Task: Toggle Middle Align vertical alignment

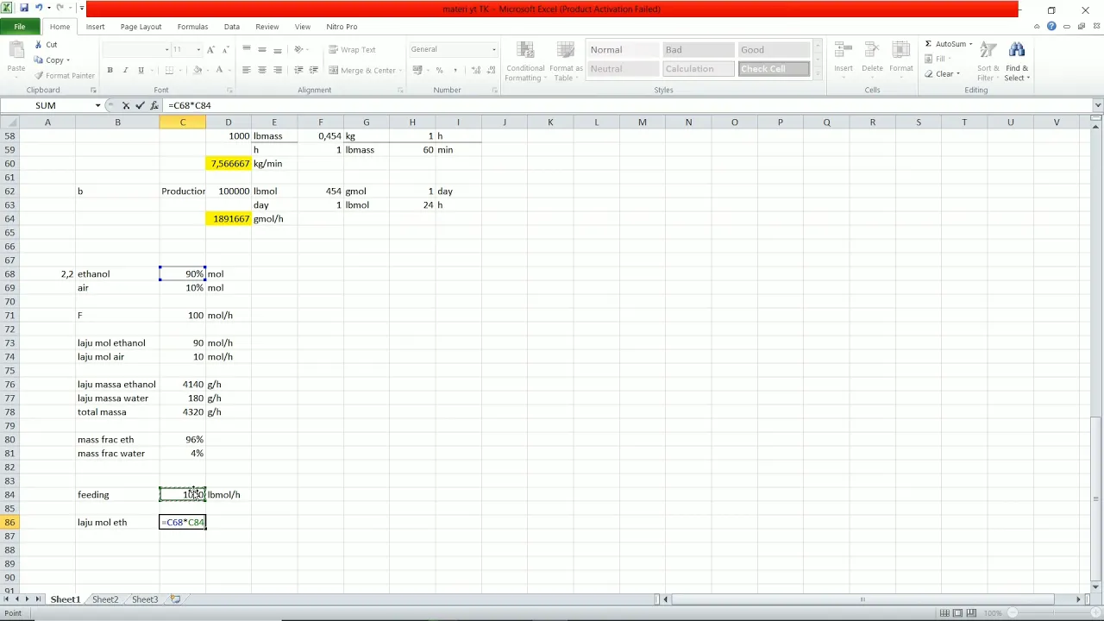Action: point(262,50)
